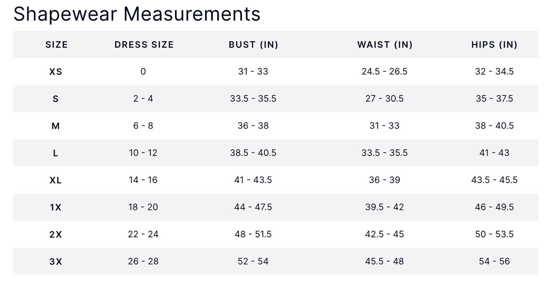Image resolution: width=548 pixels, height=285 pixels.
Task: Select the S size row label
Action: [x=56, y=99]
